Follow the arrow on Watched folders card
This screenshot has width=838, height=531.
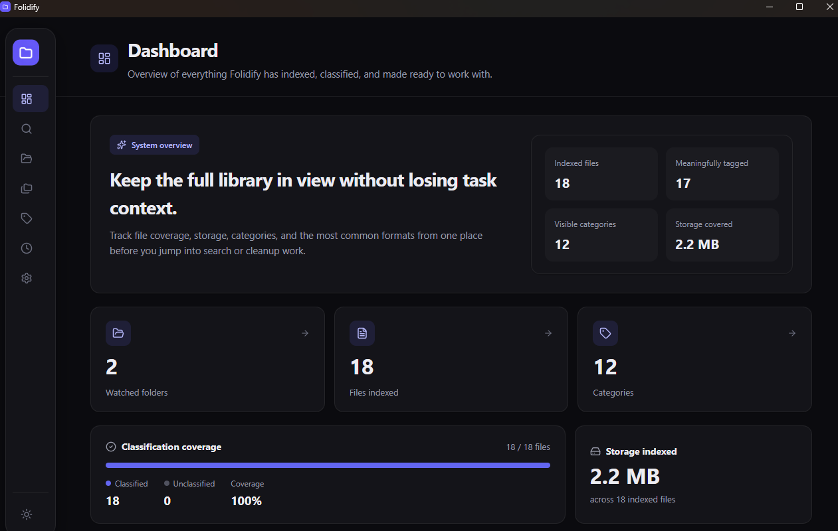tap(305, 333)
